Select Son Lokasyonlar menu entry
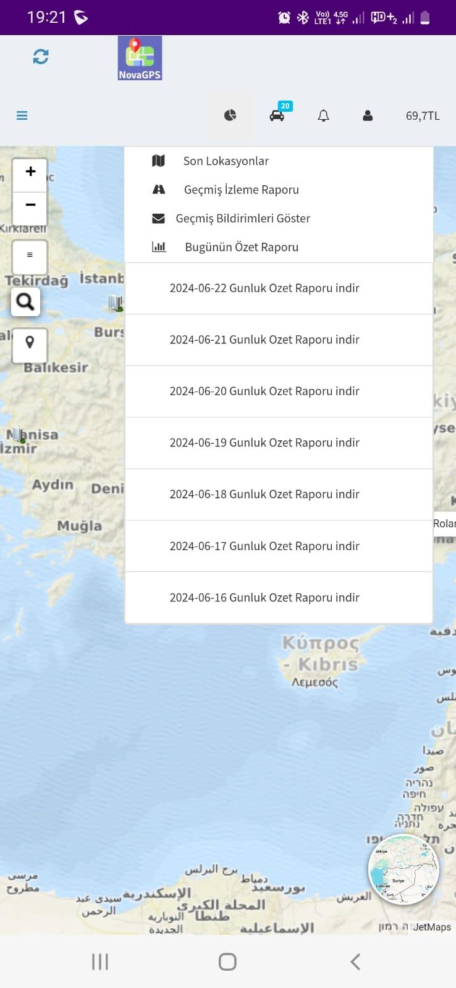456x988 pixels. [x=279, y=161]
